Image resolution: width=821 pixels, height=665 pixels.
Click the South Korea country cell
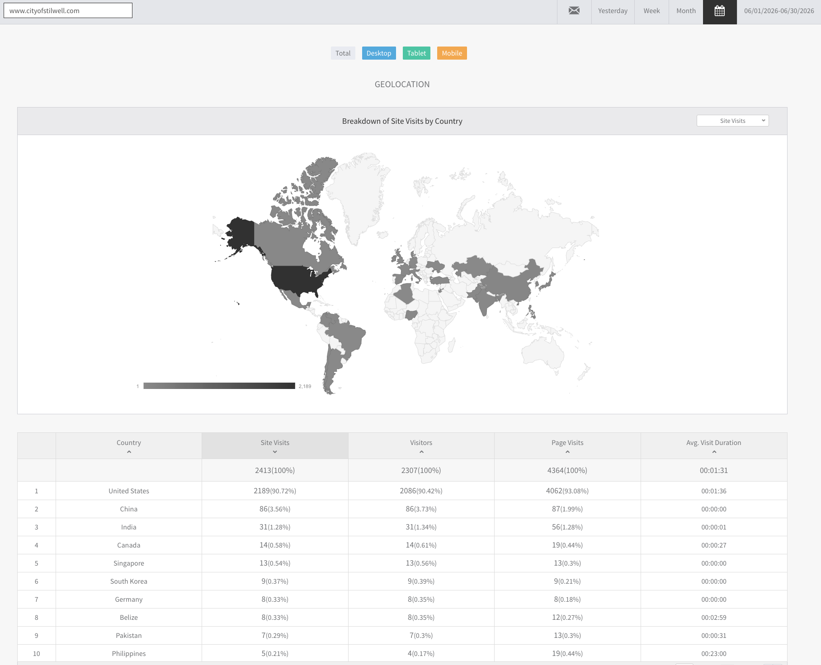(129, 581)
